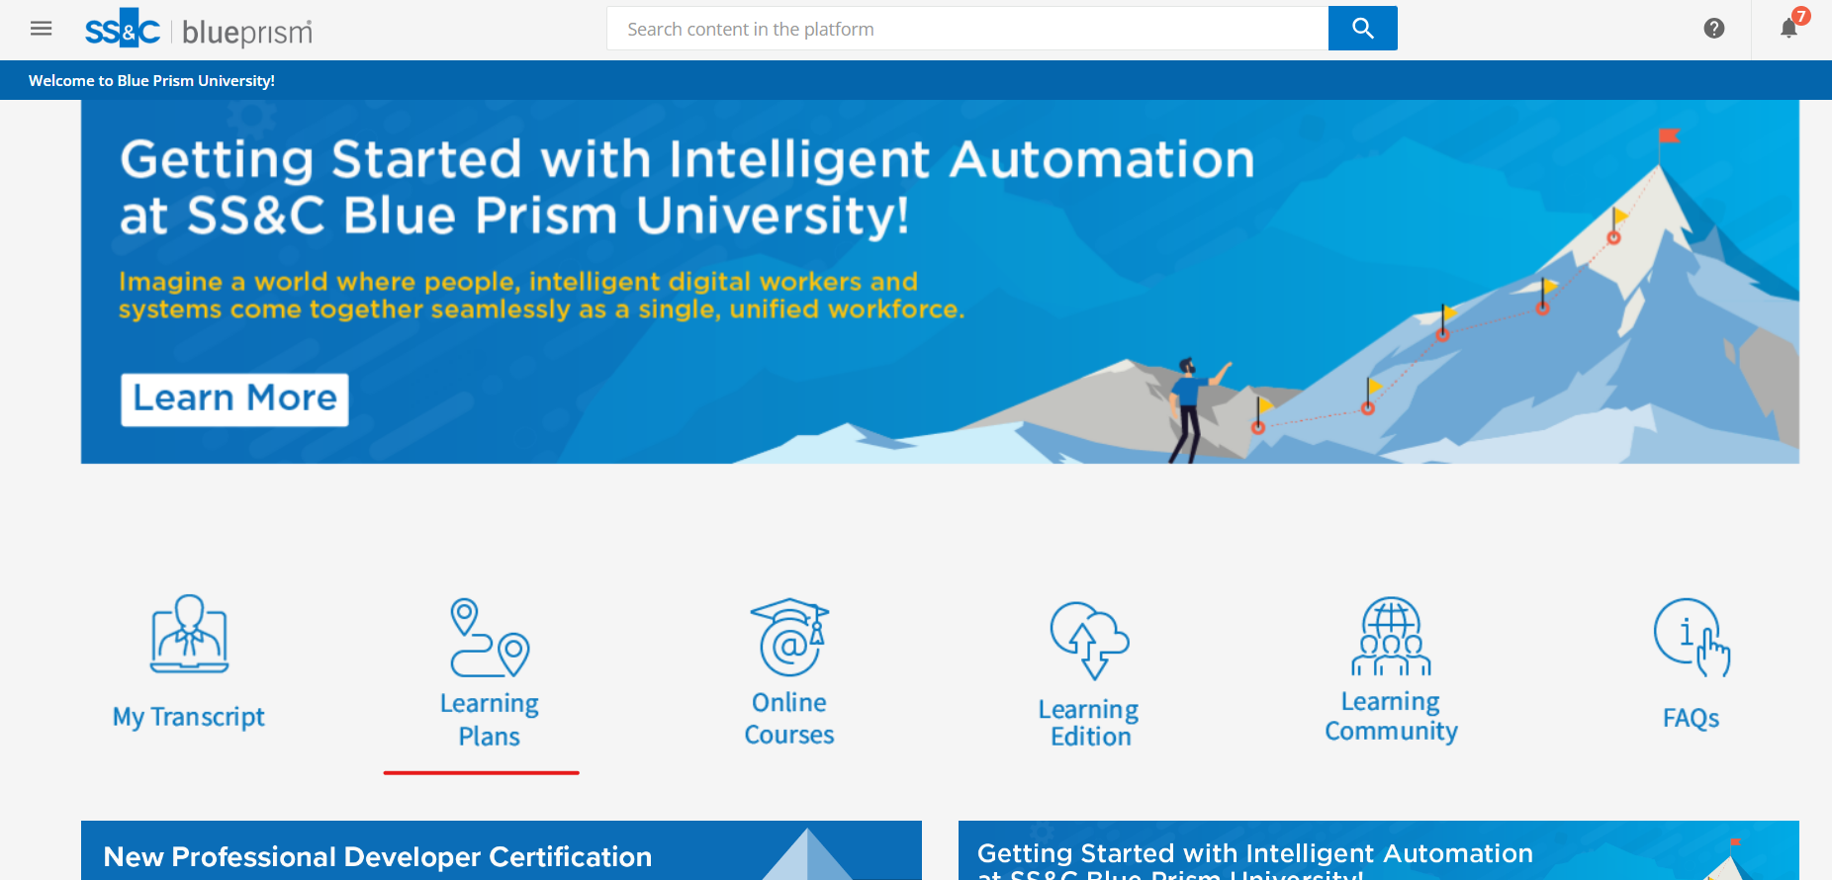Click the FAQs label
Image resolution: width=1832 pixels, height=880 pixels.
pos(1692,718)
